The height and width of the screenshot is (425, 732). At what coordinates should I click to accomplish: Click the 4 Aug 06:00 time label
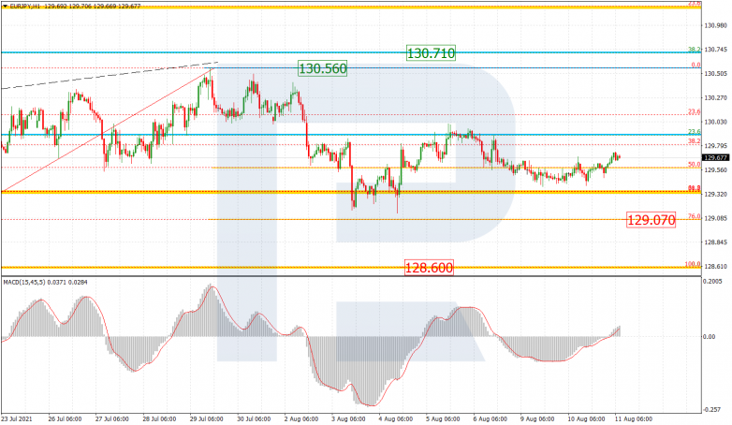[395, 419]
